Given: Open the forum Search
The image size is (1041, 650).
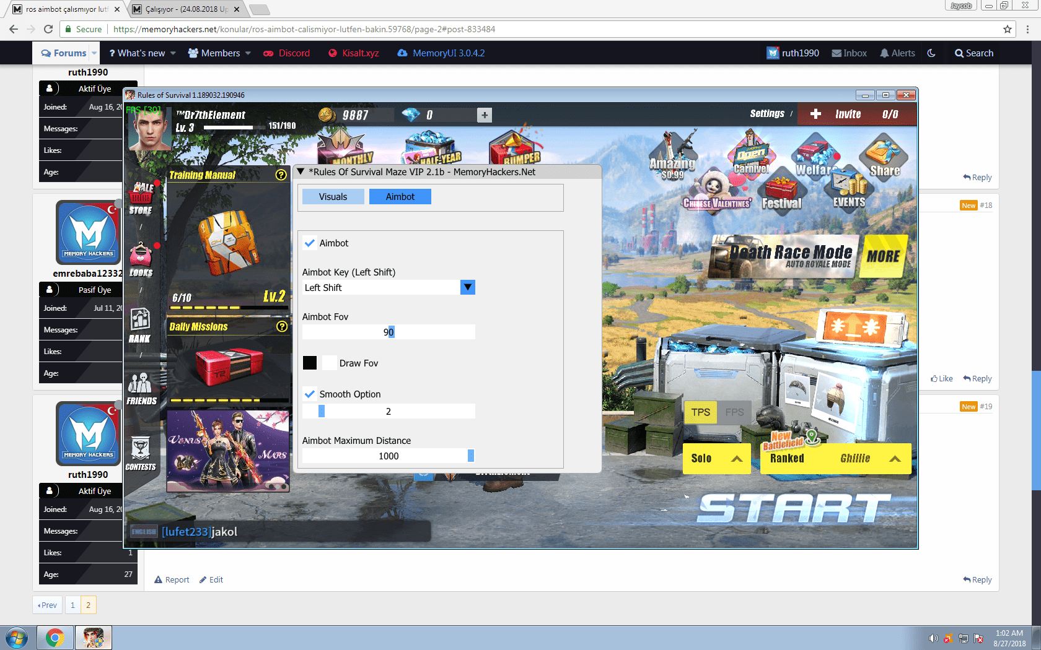Looking at the screenshot, I should (974, 53).
